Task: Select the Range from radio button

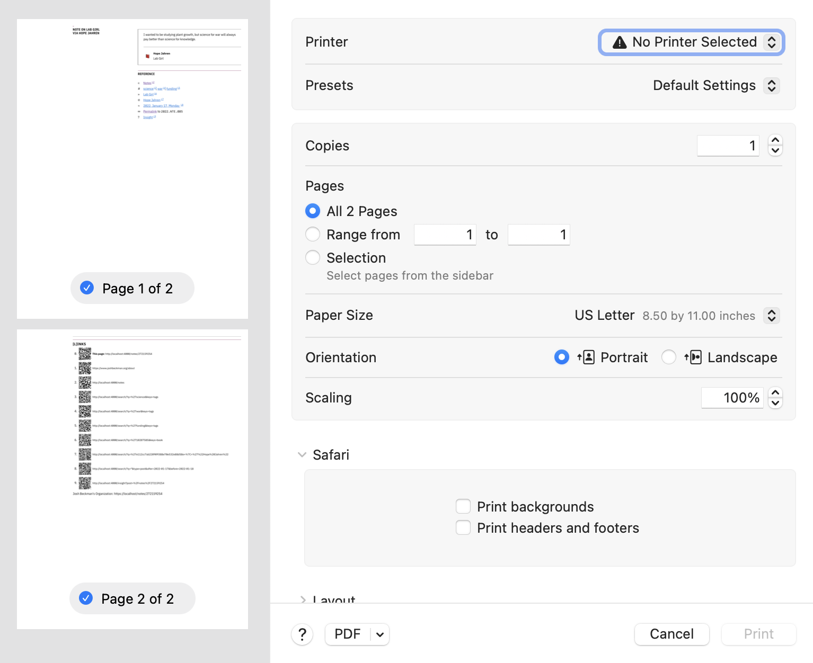Action: [313, 234]
